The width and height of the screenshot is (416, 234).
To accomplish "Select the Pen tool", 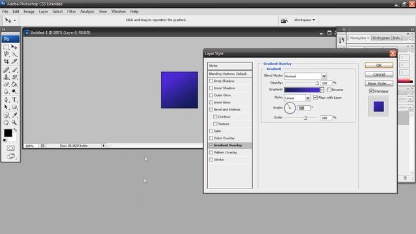I will [x=6, y=99].
